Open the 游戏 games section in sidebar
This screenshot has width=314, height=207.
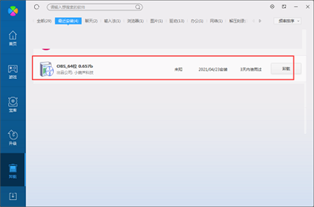click(x=13, y=72)
